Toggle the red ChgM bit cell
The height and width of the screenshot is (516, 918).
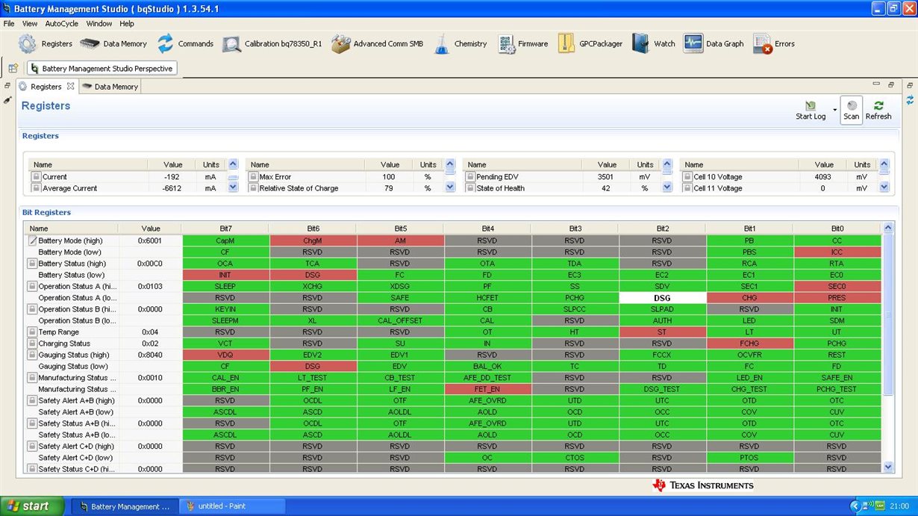[312, 240]
